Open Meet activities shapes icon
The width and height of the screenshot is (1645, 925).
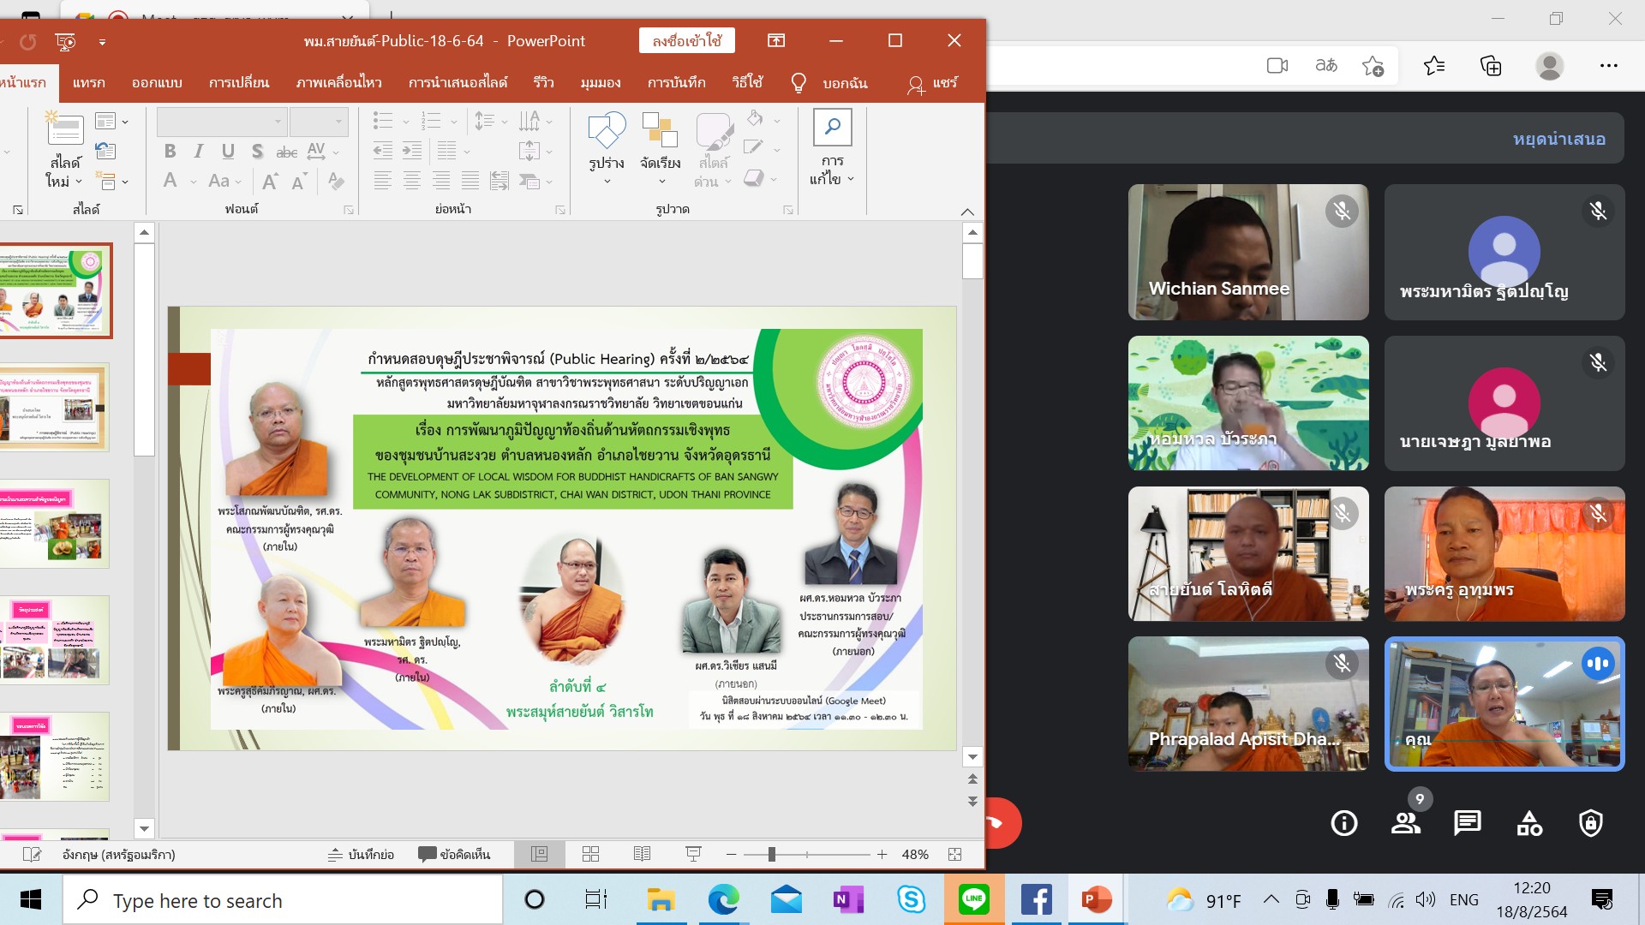1529,823
